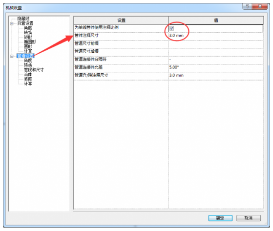The width and height of the screenshot is (273, 231).
Task: Open help with the question mark button
Action: [247, 7]
